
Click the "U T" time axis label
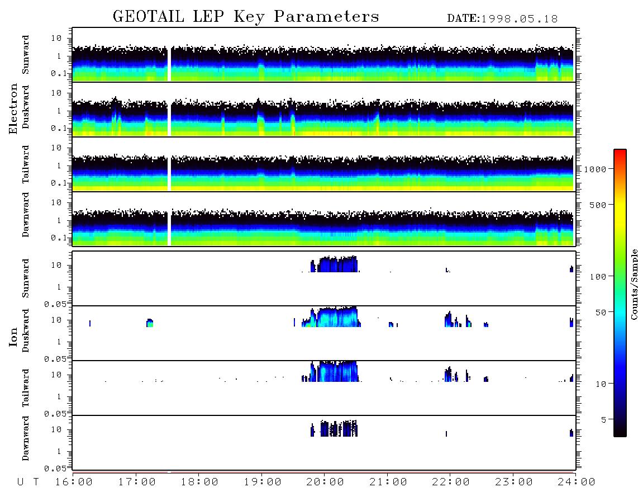coord(28,482)
